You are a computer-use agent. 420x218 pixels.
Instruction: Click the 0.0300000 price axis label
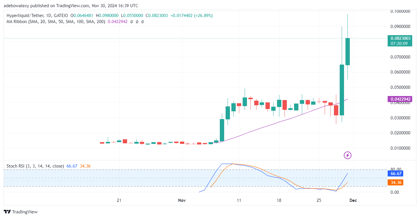[x=400, y=118]
